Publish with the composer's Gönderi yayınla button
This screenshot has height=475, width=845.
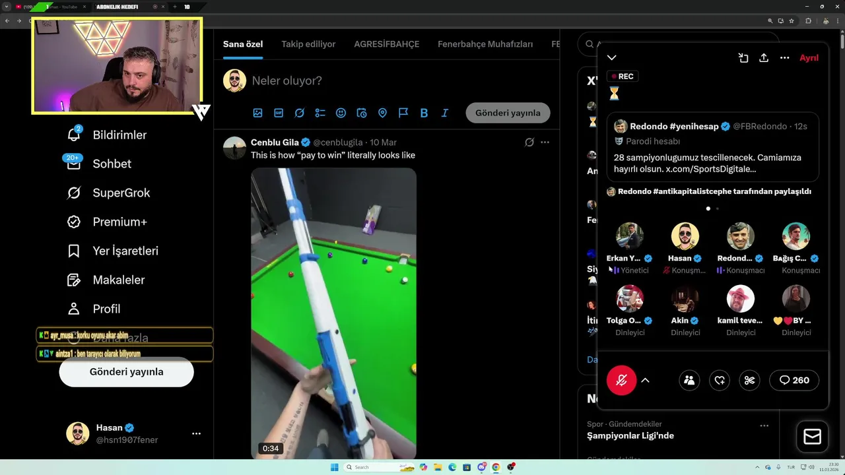click(508, 113)
